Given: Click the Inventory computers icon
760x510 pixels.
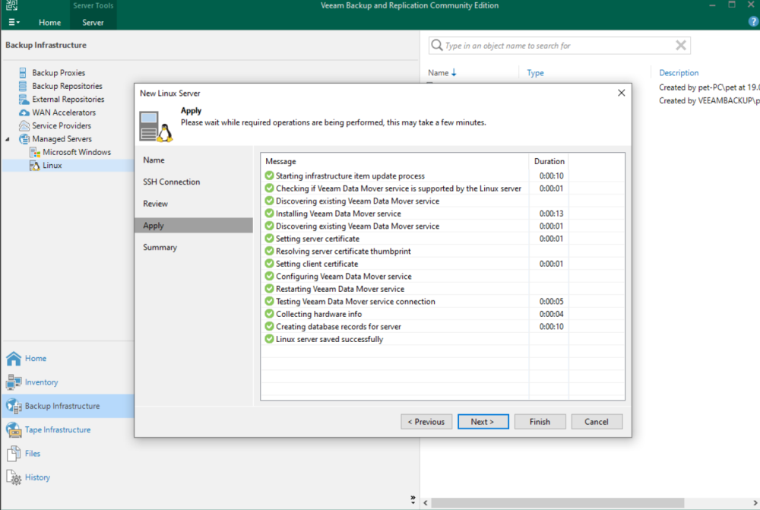Looking at the screenshot, I should point(14,382).
